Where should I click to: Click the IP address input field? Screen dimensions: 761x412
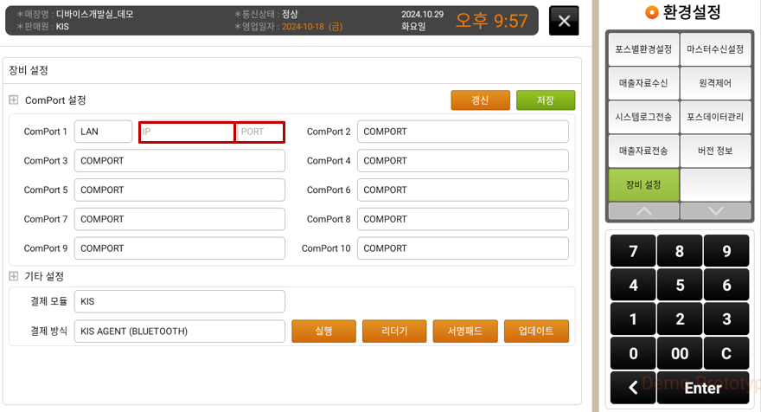pyautogui.click(x=187, y=132)
